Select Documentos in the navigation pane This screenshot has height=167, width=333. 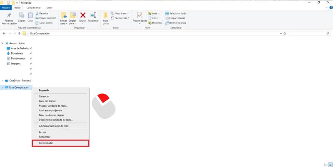[18, 58]
